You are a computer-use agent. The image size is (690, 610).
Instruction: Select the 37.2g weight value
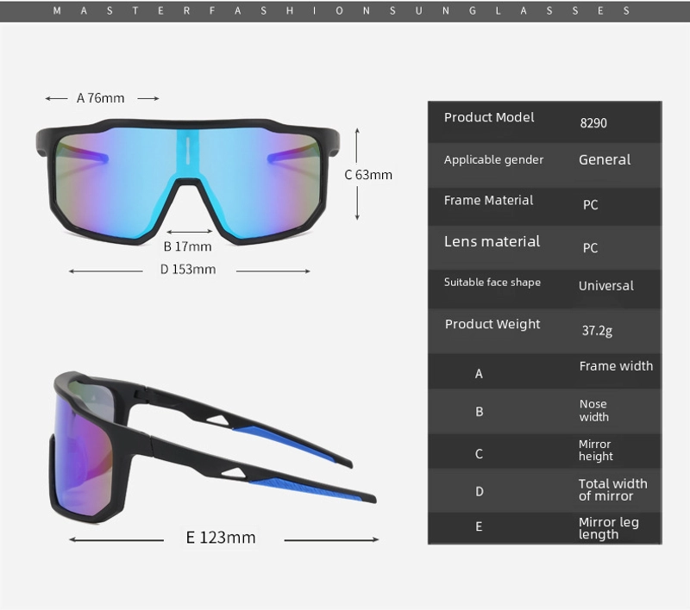(597, 330)
